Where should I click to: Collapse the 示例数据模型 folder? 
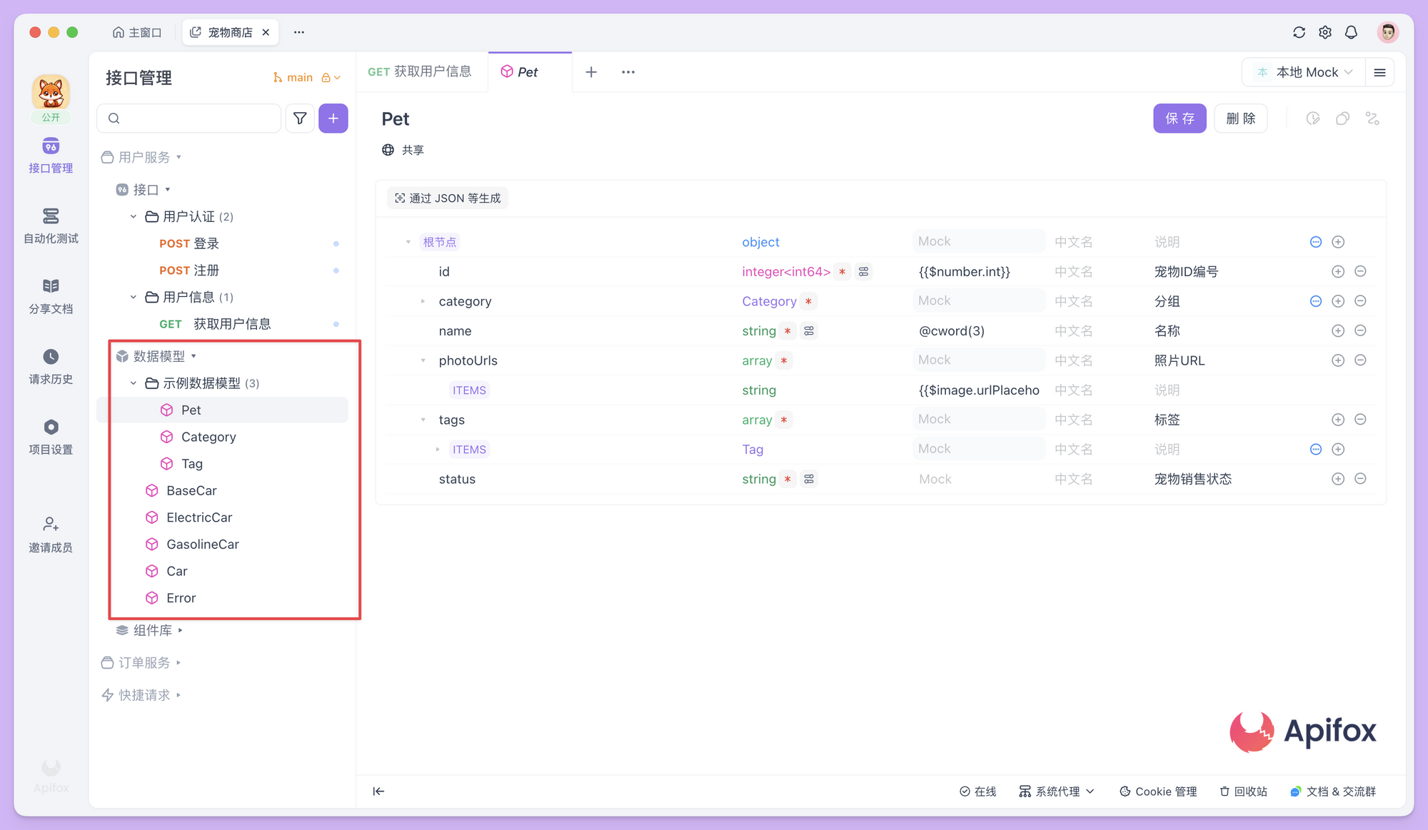(133, 383)
